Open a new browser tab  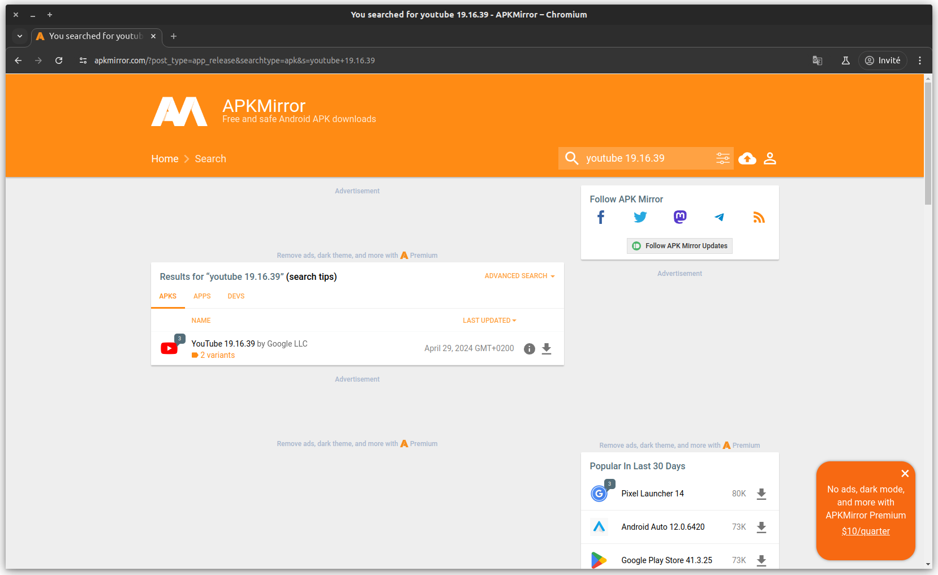pyautogui.click(x=174, y=36)
